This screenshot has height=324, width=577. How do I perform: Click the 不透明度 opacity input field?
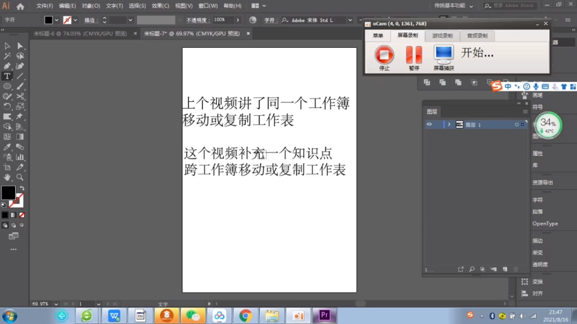click(x=223, y=19)
